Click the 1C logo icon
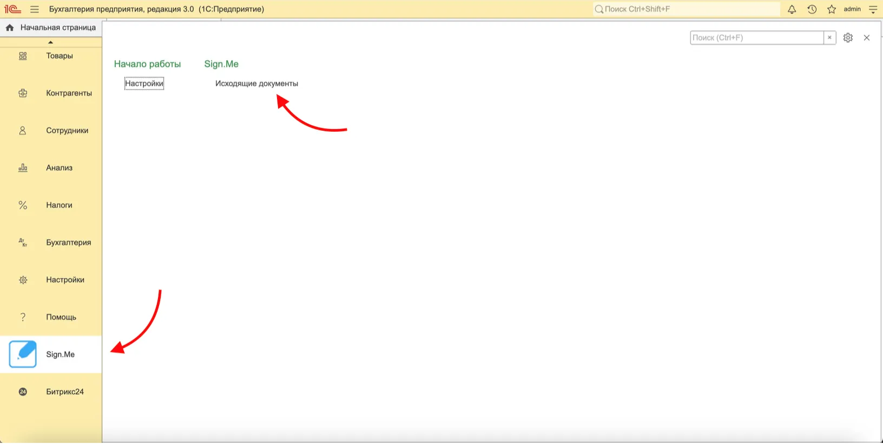 tap(12, 9)
